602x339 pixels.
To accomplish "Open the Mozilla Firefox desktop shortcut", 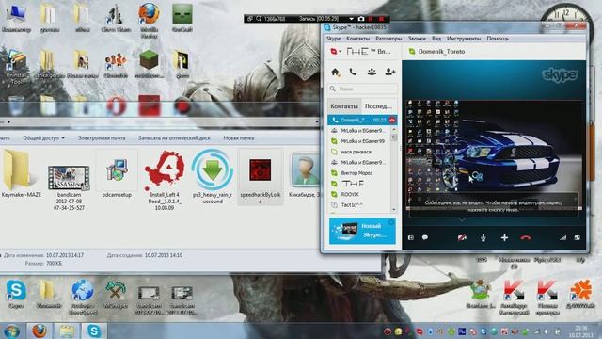I will point(149,20).
